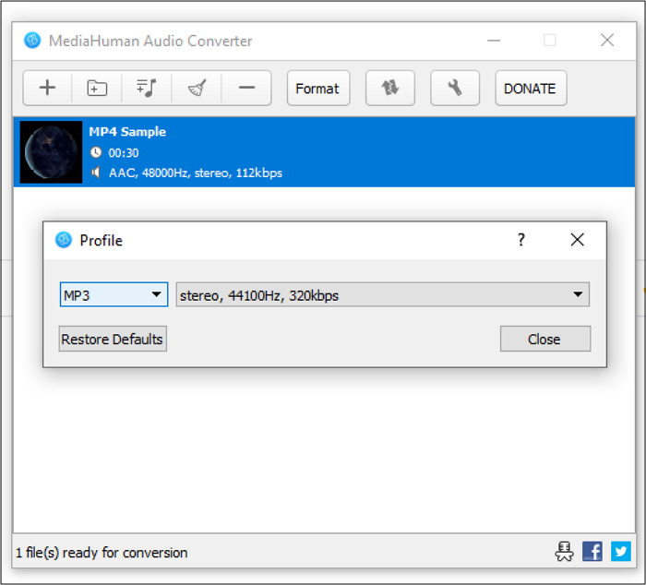Click the question mark help in the Profile dialog
The image size is (646, 585).
tap(521, 240)
